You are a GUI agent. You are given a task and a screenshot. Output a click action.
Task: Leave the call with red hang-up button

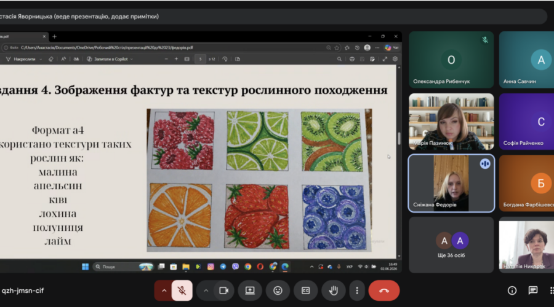384,290
